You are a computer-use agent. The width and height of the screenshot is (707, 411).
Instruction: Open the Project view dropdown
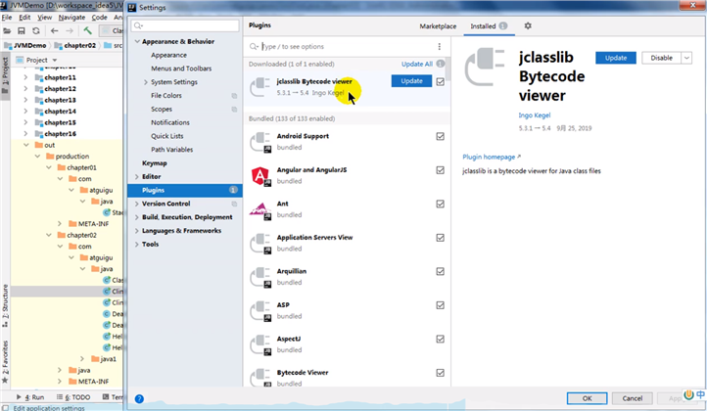pyautogui.click(x=55, y=60)
